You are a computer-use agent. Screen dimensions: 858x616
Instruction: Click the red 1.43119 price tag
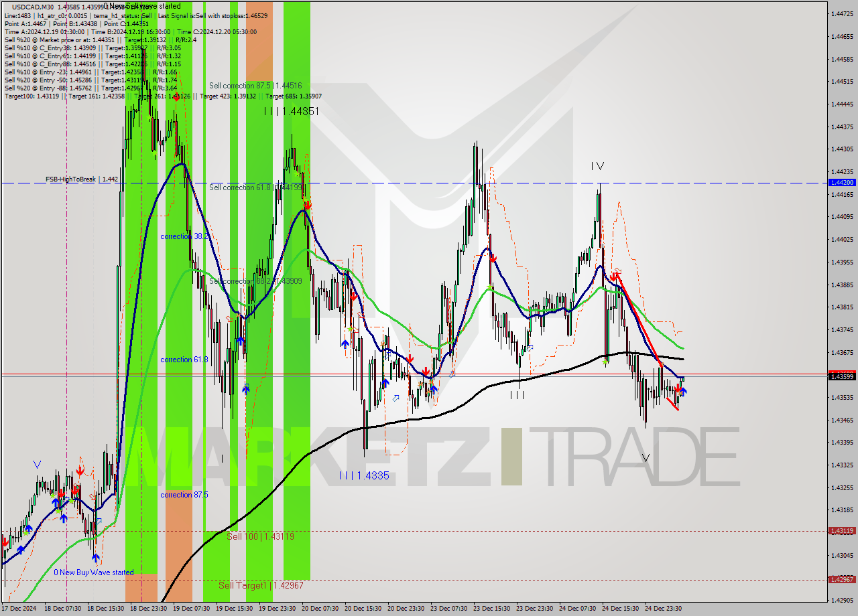point(842,531)
